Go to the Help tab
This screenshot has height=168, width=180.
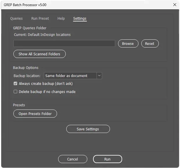click(x=61, y=19)
